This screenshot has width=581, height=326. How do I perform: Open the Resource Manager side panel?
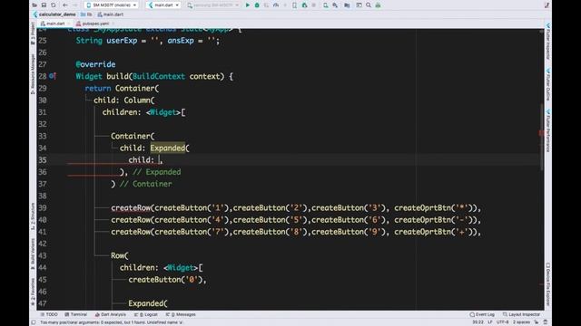[x=33, y=74]
